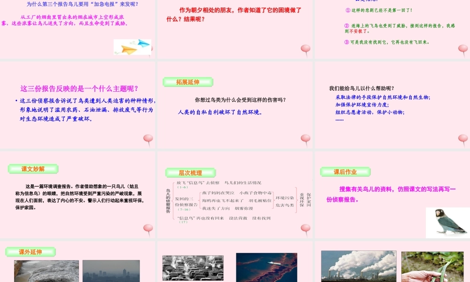Viewport: 470px width, 282px height.
Task: Click the answer 人类的自私自利破坏了自然环境
Action: coord(220,112)
